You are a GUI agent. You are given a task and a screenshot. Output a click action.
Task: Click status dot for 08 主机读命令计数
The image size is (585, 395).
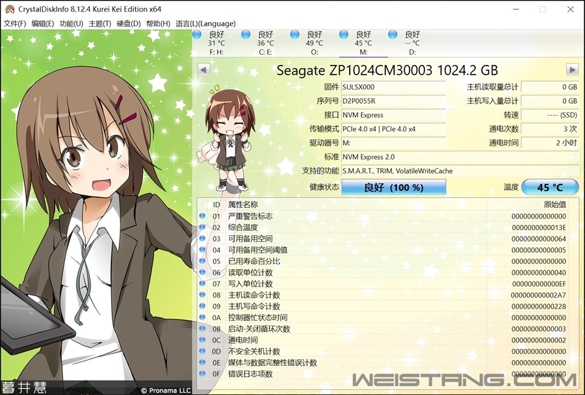point(202,295)
